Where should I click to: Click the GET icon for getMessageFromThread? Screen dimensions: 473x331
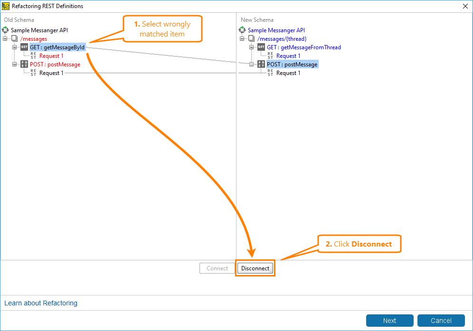(260, 47)
